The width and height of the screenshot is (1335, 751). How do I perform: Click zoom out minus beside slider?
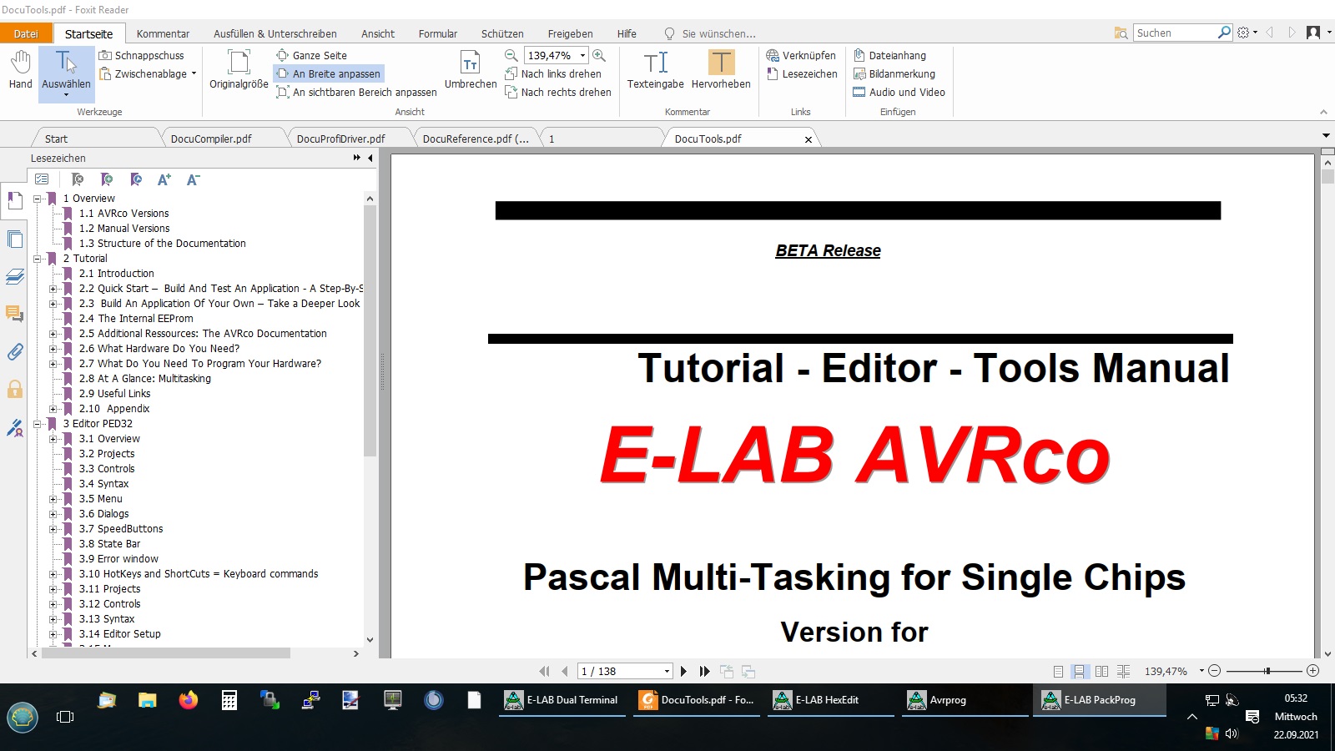point(1215,671)
